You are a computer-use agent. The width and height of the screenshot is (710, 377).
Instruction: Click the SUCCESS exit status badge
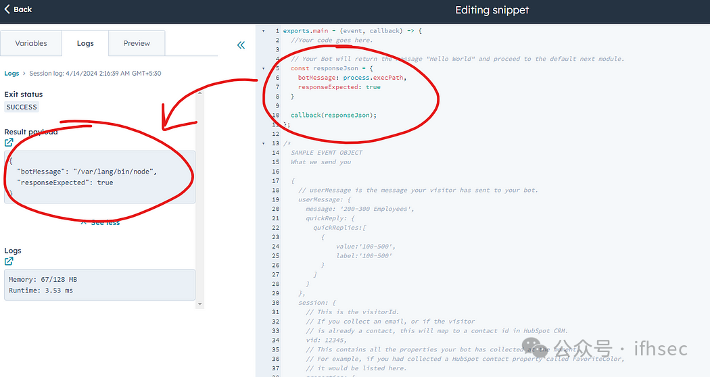22,107
